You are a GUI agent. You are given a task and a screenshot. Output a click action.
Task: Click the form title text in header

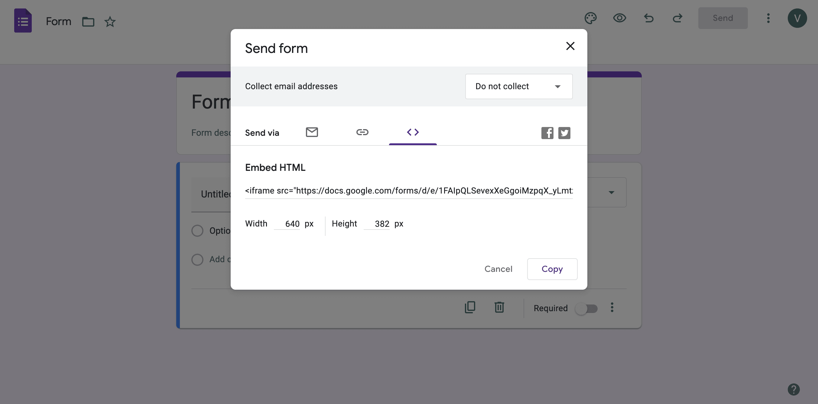(x=58, y=21)
